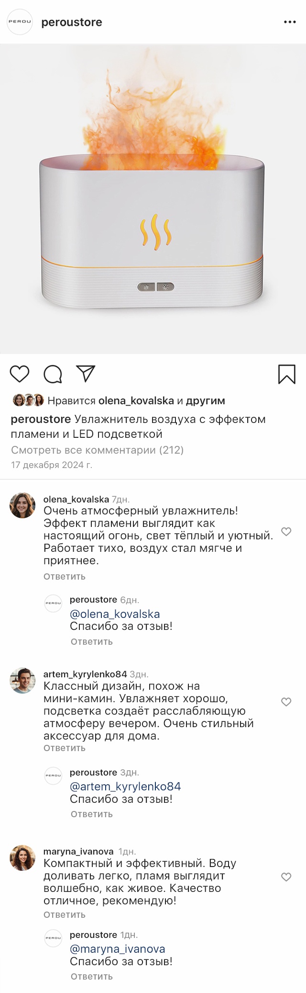View liker avatars next to Нравится
Screen dimensions: 306x993
coord(28,400)
